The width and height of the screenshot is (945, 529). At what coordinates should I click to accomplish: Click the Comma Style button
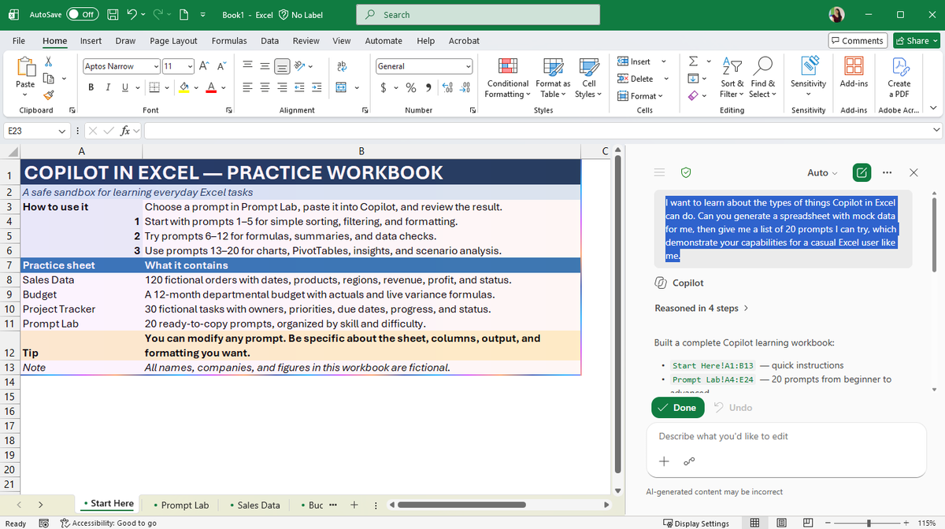[428, 87]
